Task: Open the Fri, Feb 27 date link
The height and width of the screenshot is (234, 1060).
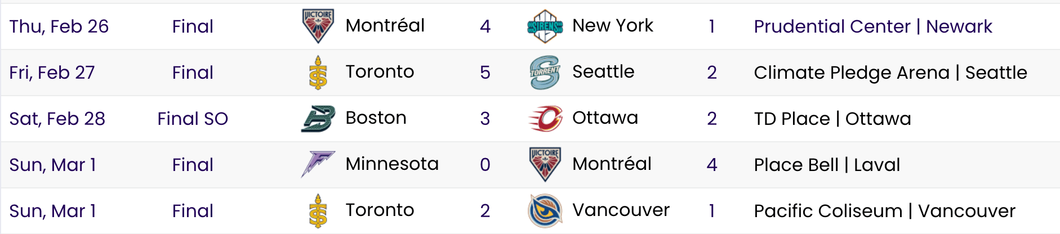Action: click(52, 73)
